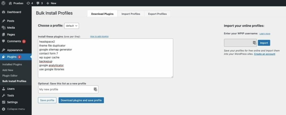286x115 pixels.
Task: Click the updates icon showing 4
Action: pos(28,3)
